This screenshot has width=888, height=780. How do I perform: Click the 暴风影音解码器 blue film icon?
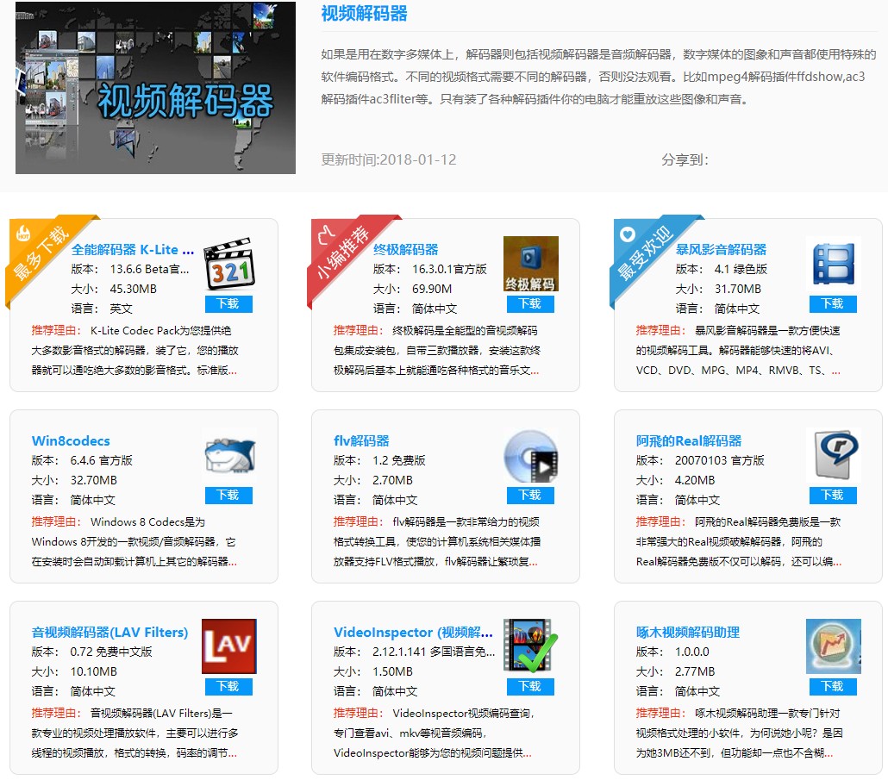coord(833,264)
